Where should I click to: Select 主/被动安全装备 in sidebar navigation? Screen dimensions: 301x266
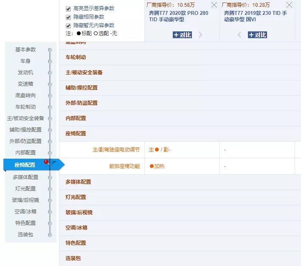pos(25,118)
